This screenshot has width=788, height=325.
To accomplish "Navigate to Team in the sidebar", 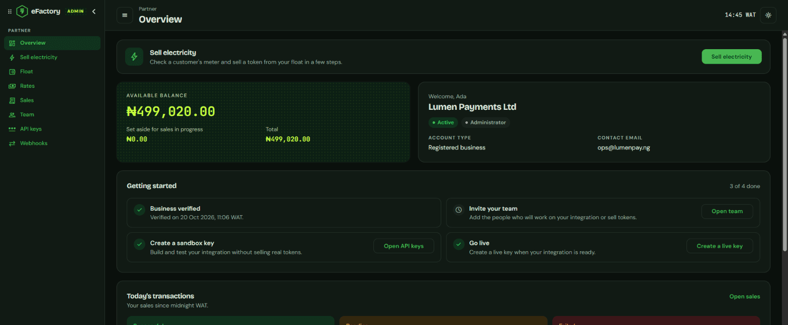I will [x=52, y=115].
